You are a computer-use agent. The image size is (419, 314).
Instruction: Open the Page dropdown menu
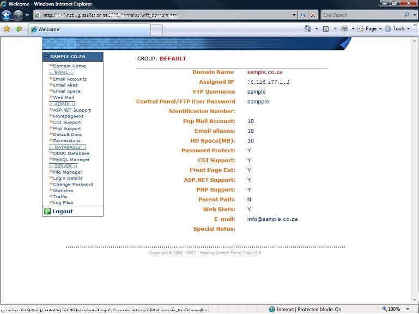[371, 29]
